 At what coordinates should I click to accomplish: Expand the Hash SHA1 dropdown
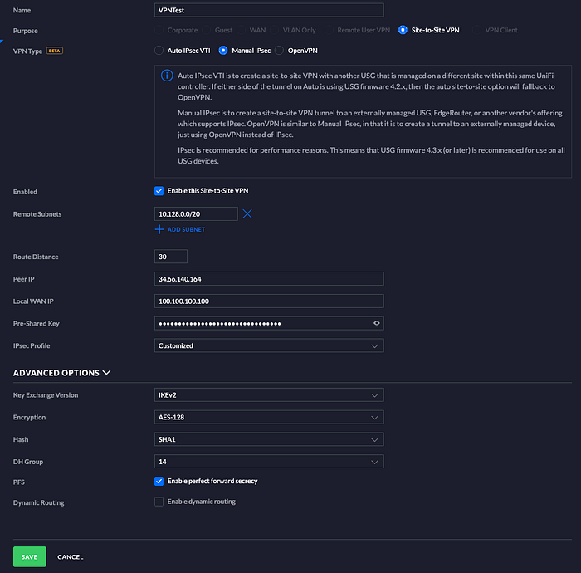click(x=269, y=439)
